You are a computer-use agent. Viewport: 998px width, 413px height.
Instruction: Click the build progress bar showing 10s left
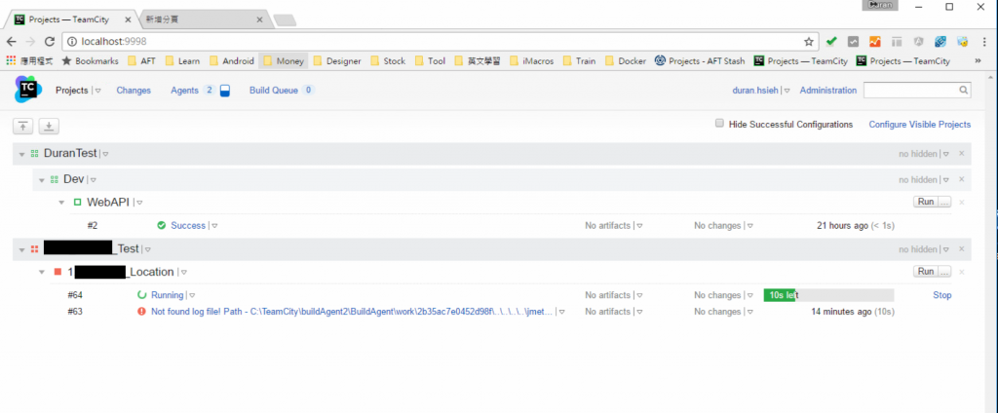coord(828,295)
